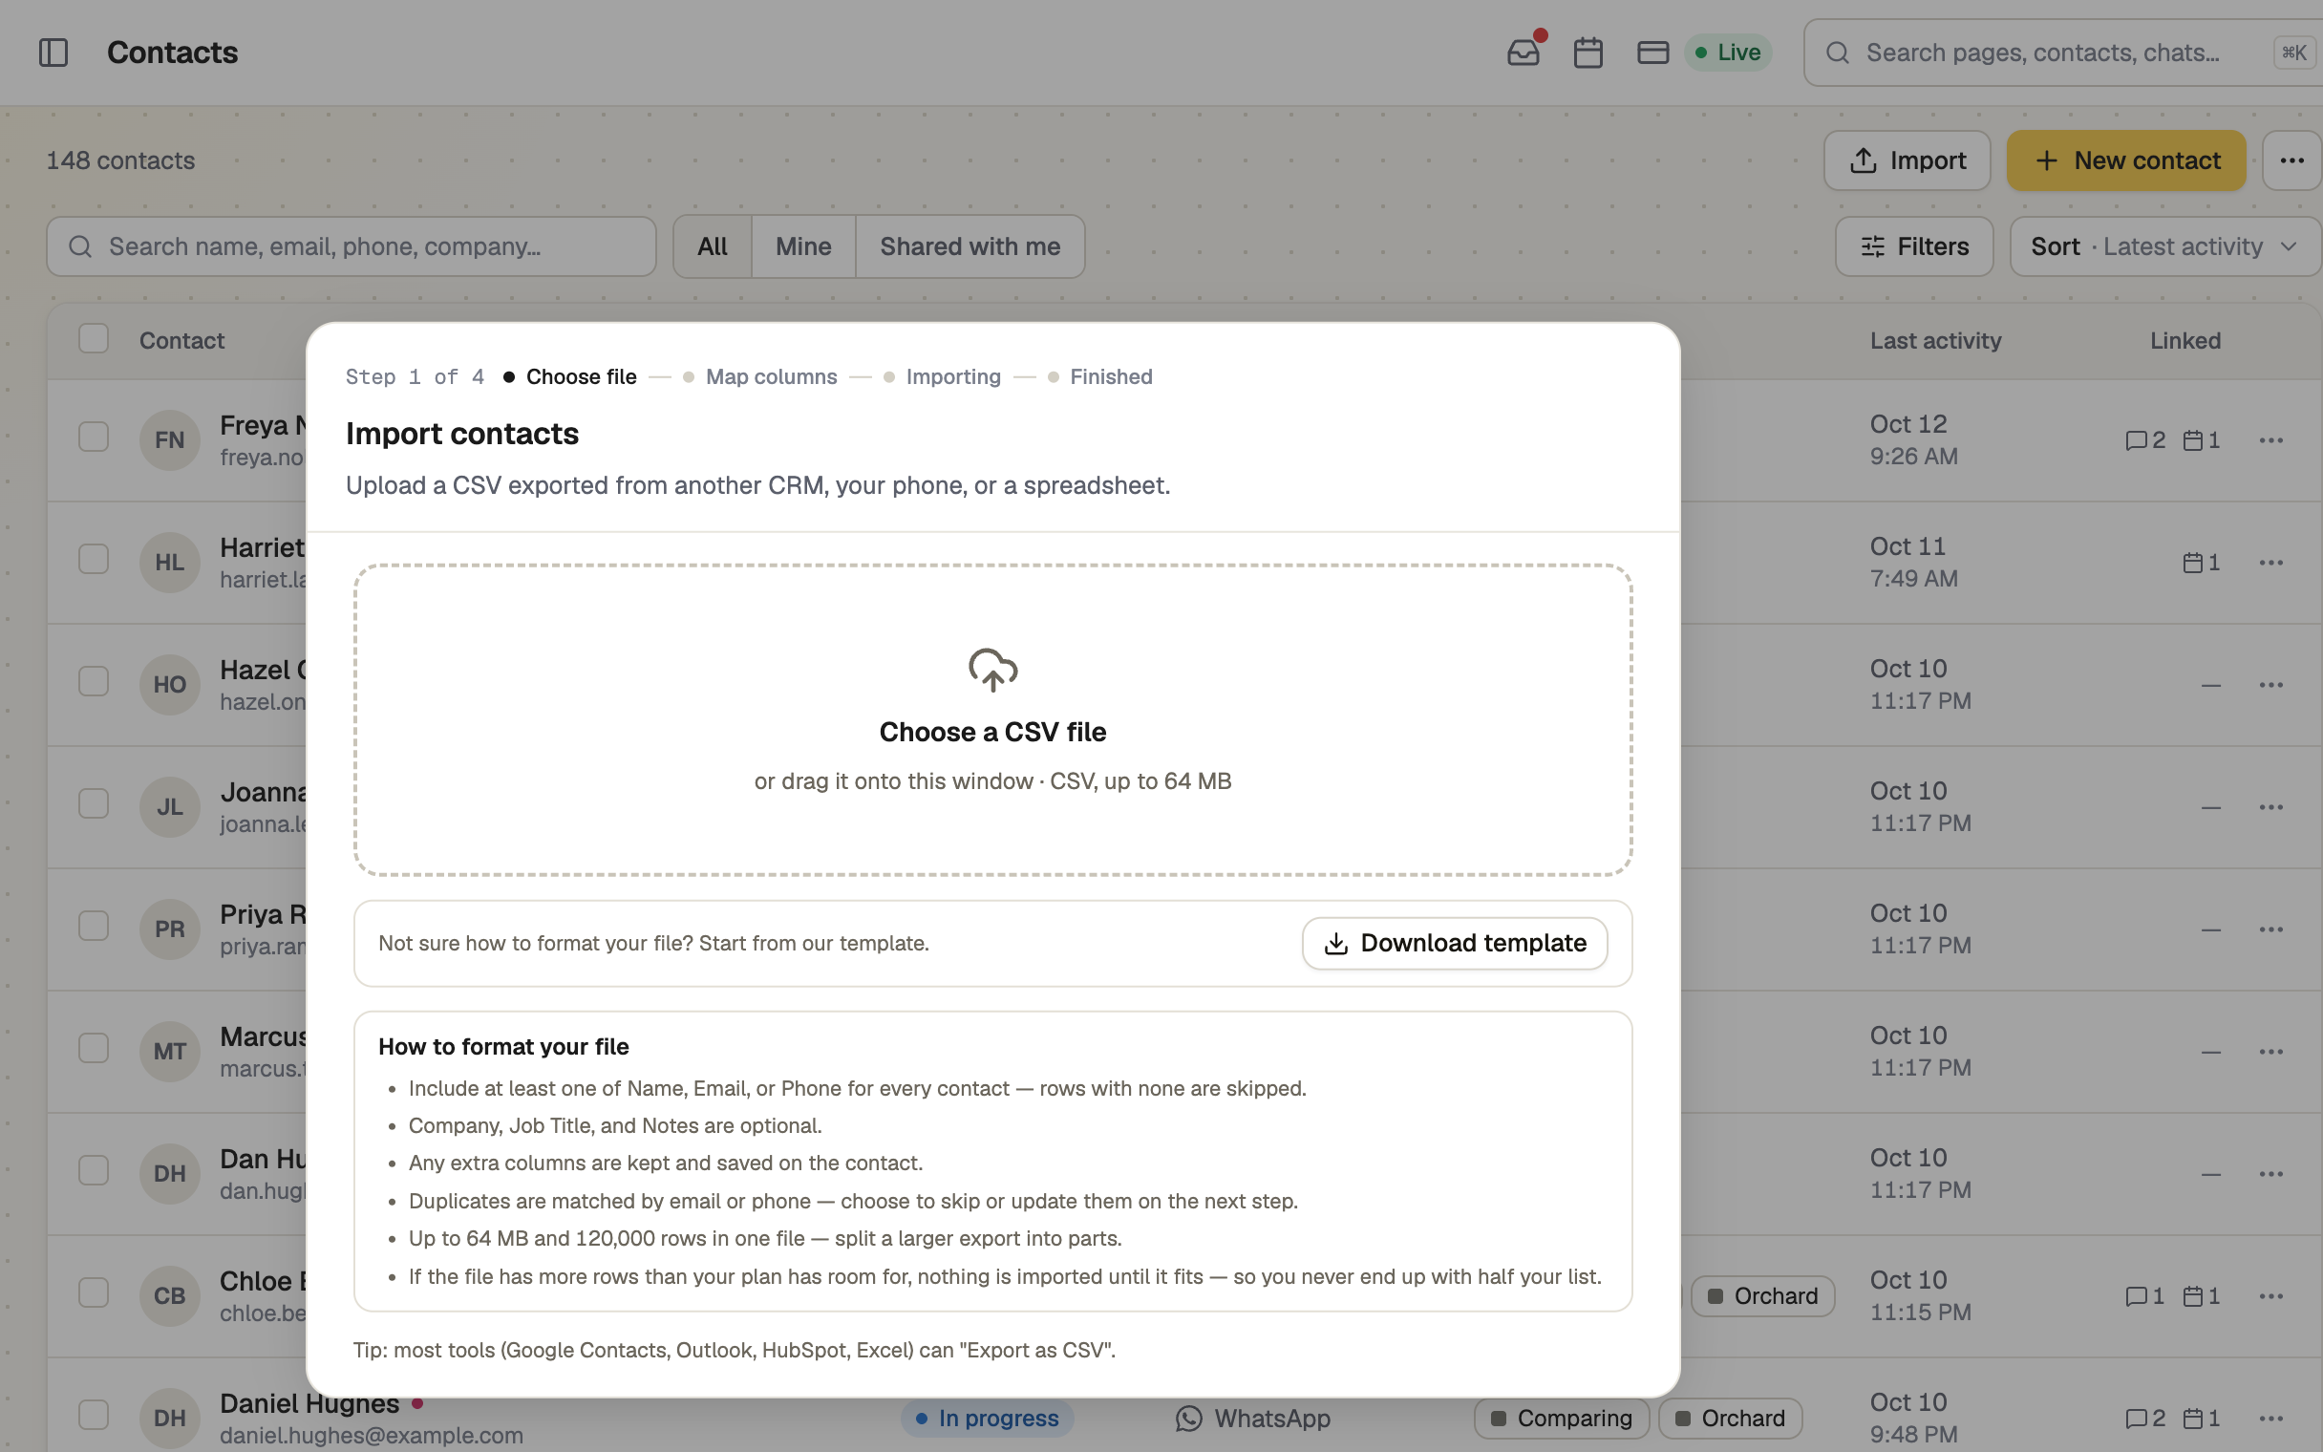The width and height of the screenshot is (2323, 1452).
Task: Open row actions for Oct 10 11:15 PM
Action: [x=2271, y=1296]
